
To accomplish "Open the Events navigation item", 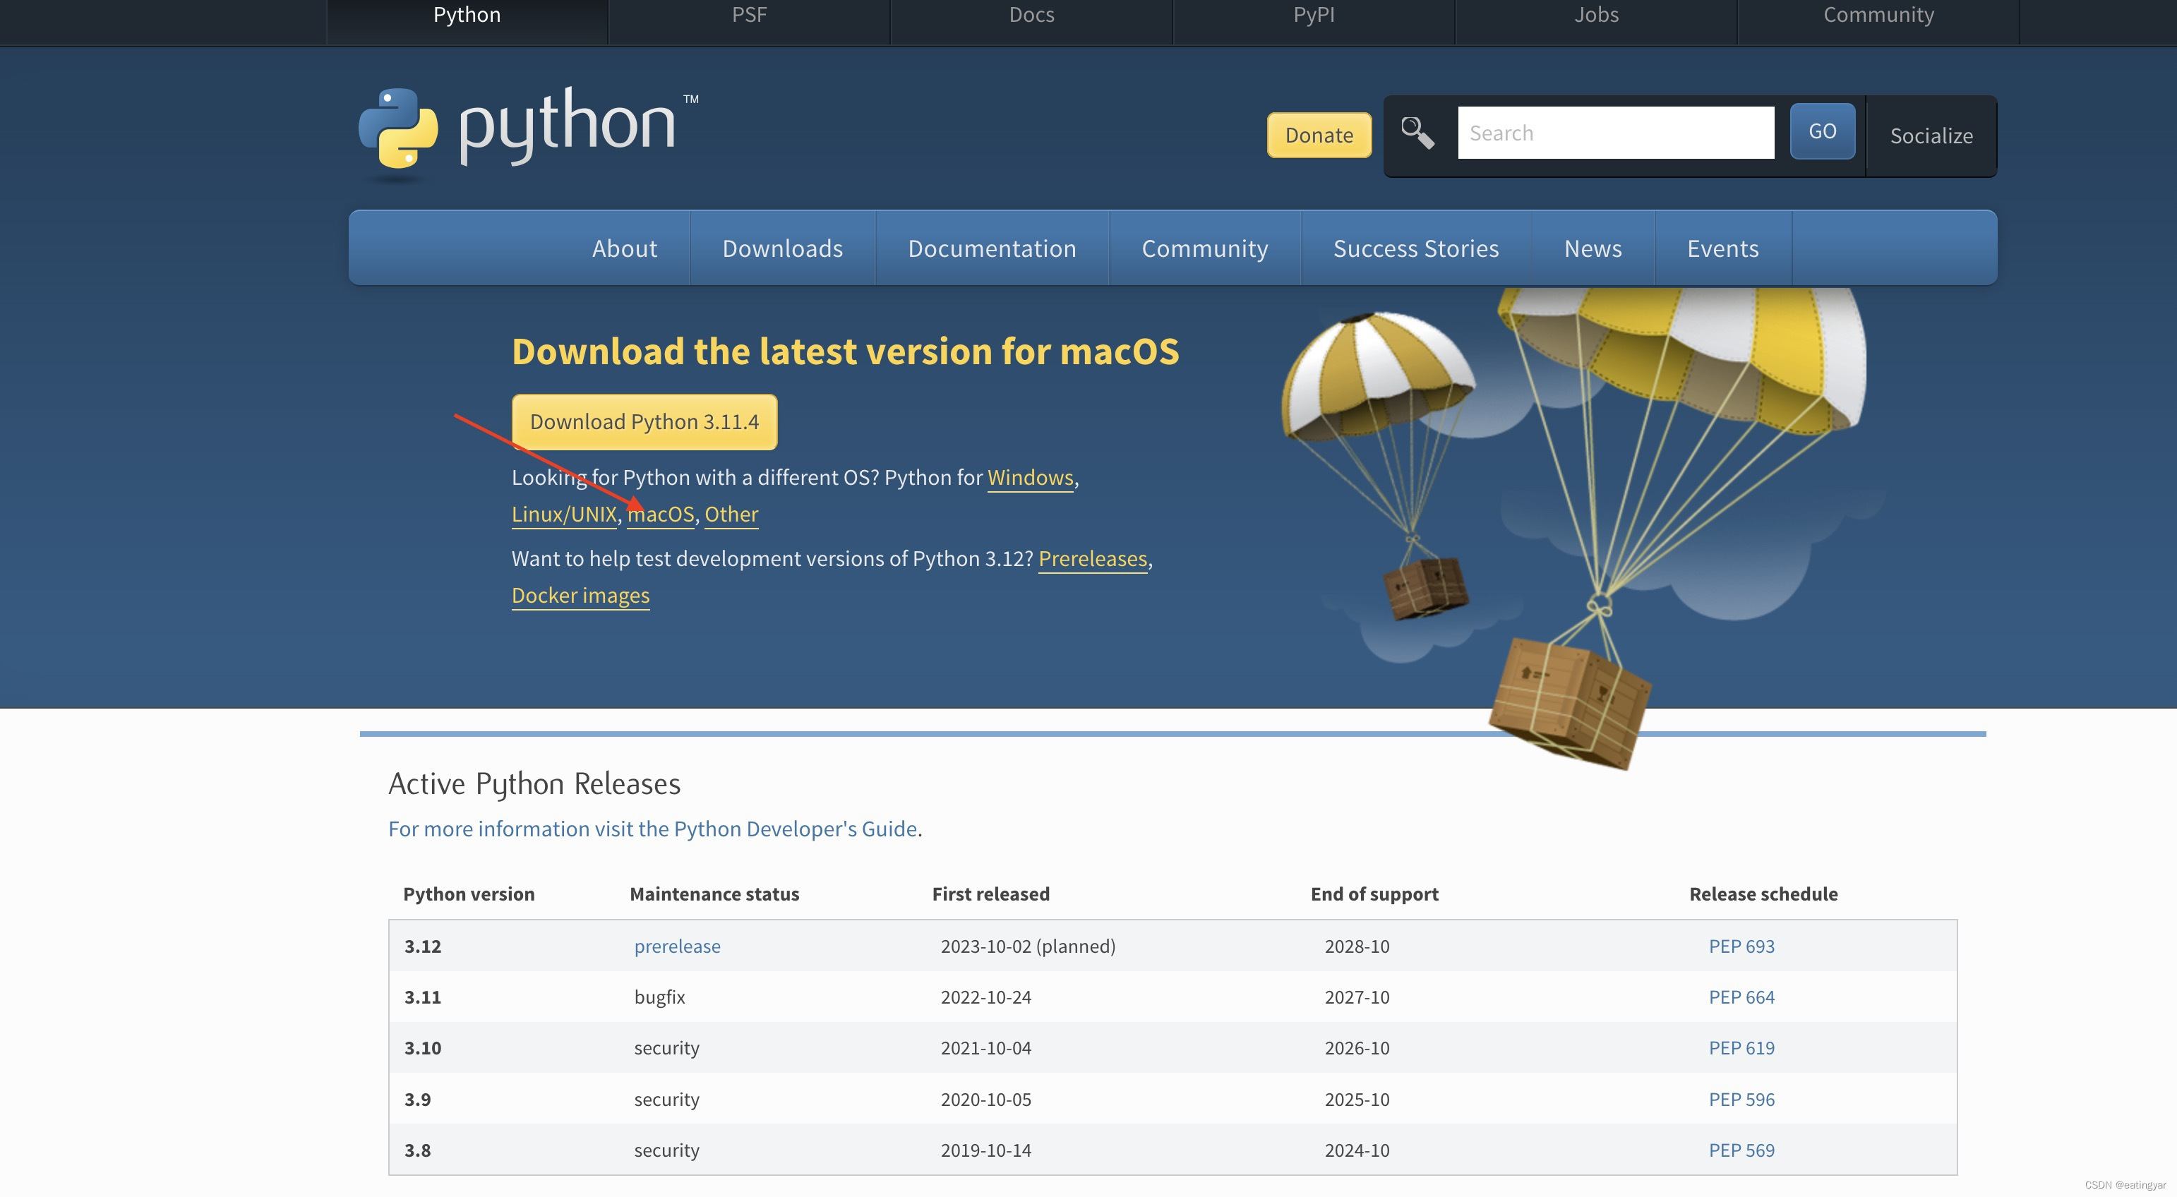I will (x=1722, y=248).
